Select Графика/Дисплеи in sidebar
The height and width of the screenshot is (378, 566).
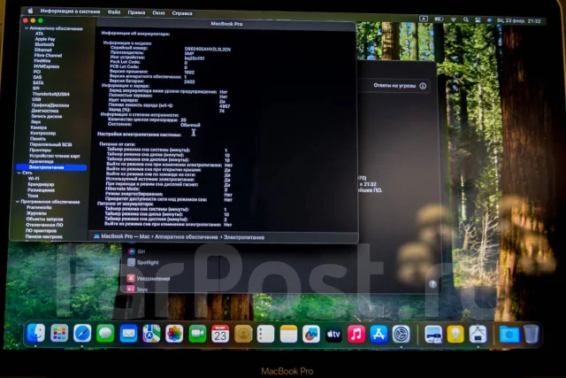50,105
